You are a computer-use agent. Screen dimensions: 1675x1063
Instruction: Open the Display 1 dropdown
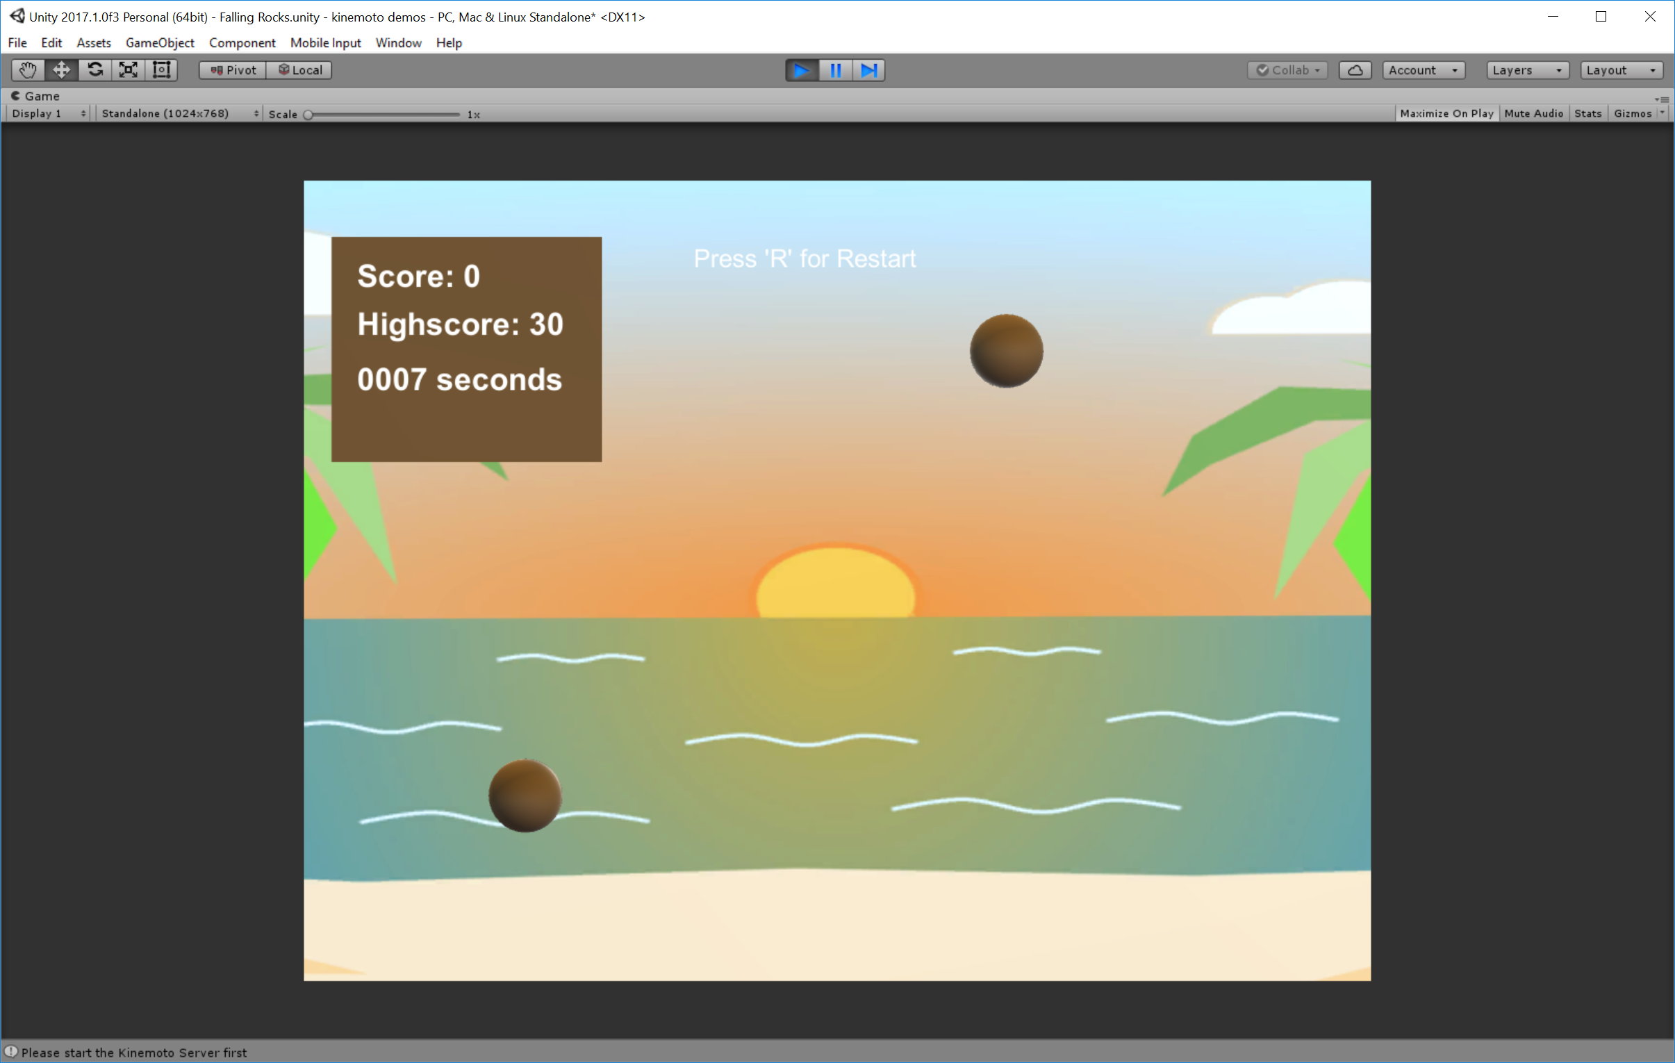[x=49, y=113]
